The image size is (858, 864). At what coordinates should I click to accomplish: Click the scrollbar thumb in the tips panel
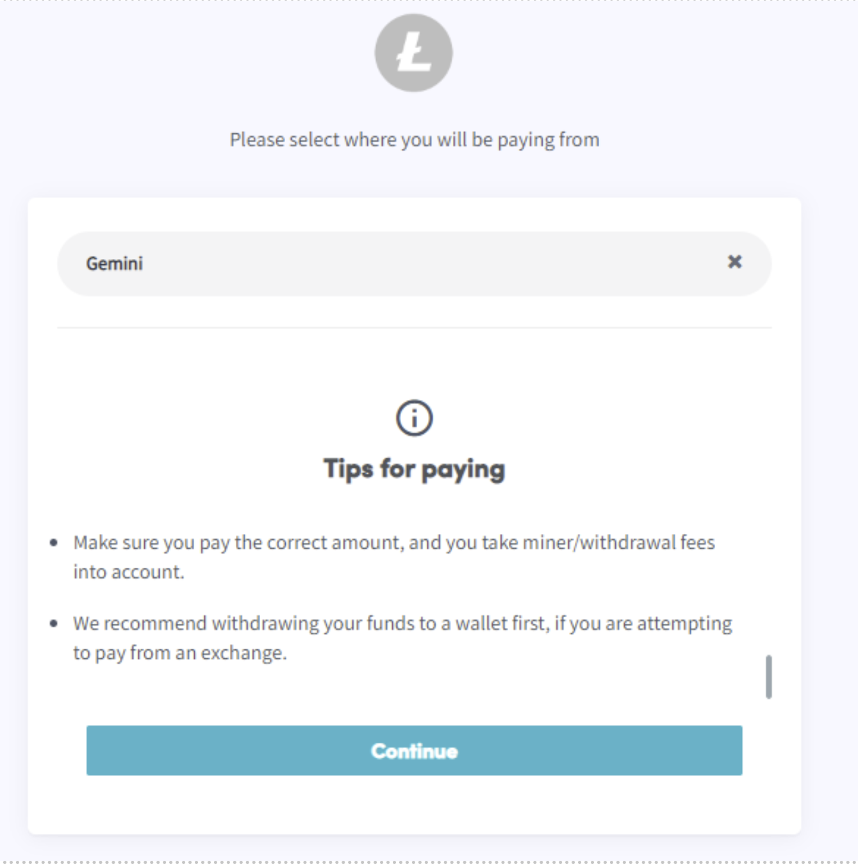pyautogui.click(x=769, y=677)
